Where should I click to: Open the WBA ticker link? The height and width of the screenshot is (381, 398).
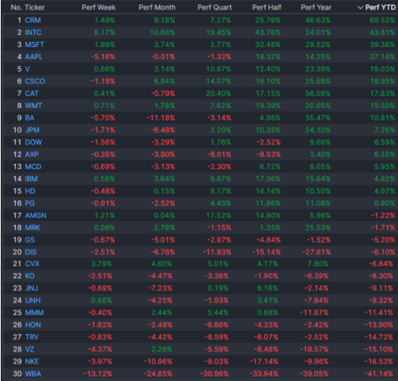33,373
